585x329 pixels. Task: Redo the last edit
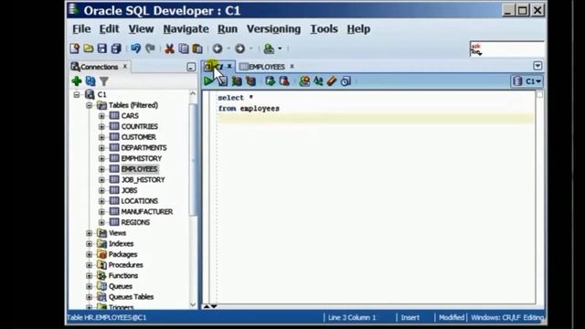point(150,48)
